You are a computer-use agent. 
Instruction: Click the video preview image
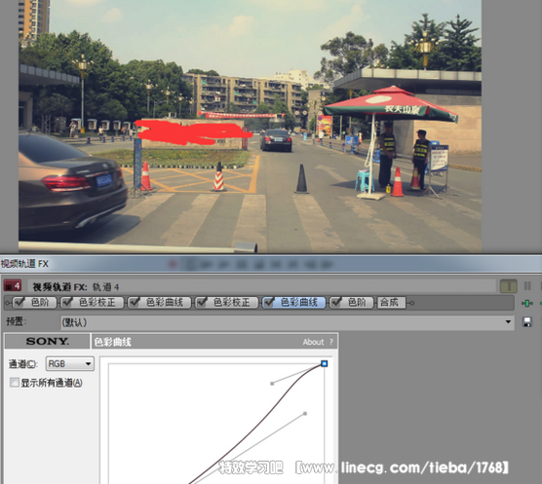[250, 126]
